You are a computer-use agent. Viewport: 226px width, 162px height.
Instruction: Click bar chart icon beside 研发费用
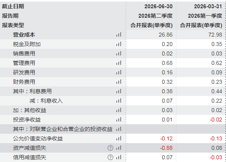[119, 72]
